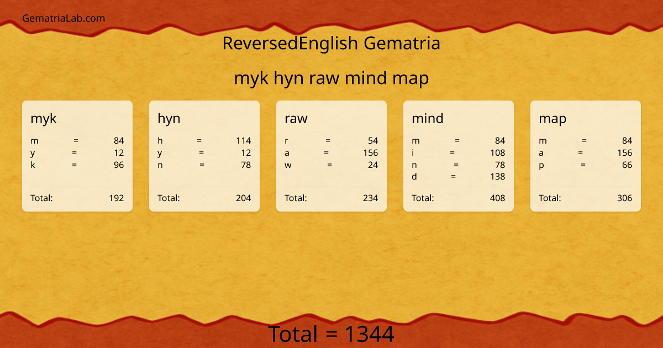Select the map total 306
This screenshot has height=348, width=663.
pyautogui.click(x=624, y=198)
